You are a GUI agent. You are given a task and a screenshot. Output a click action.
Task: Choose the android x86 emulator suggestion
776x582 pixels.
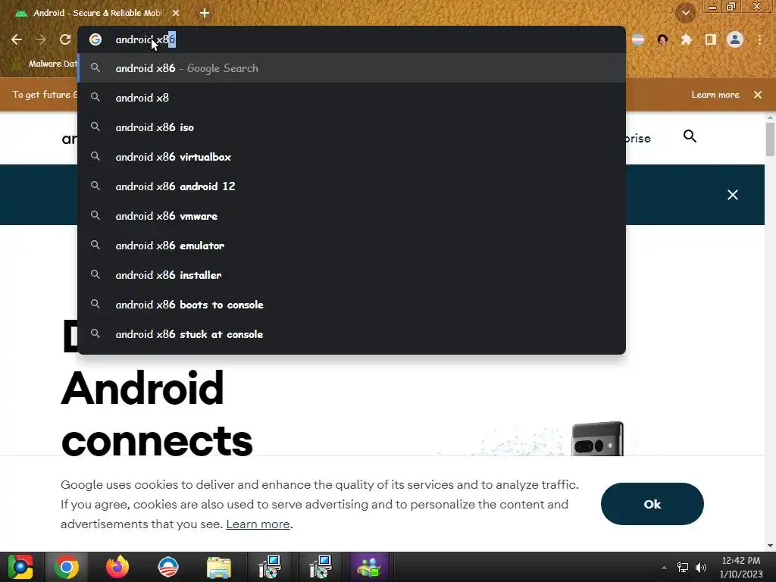[352, 246]
